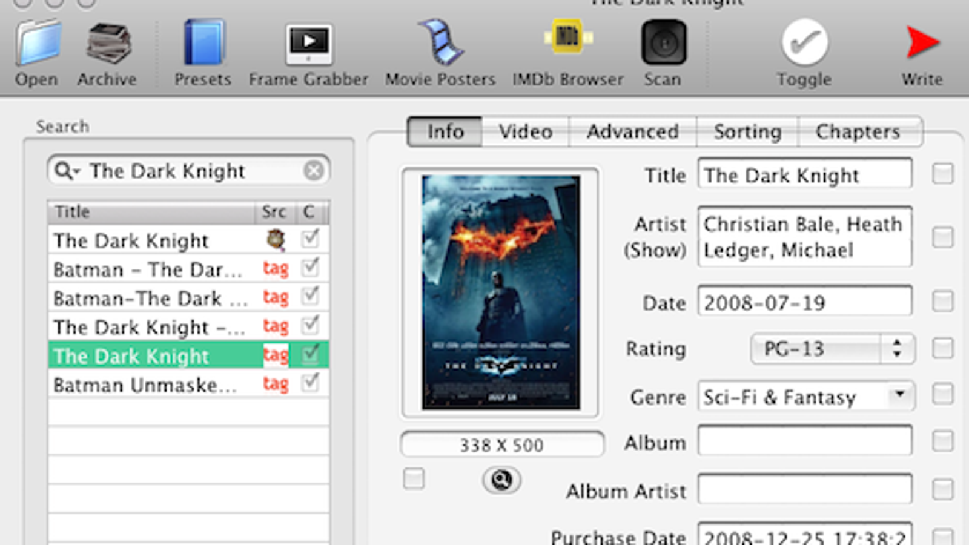Select the highlighted The Dark Knight row
The width and height of the screenshot is (969, 545).
coord(188,355)
